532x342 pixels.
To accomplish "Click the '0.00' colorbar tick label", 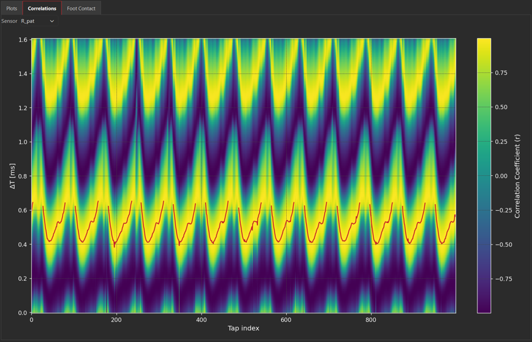I will pyautogui.click(x=501, y=176).
